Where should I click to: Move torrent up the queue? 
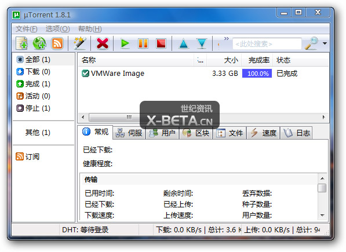[x=184, y=43]
